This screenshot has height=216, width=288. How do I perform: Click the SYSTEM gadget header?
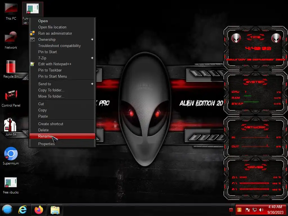click(x=255, y=82)
